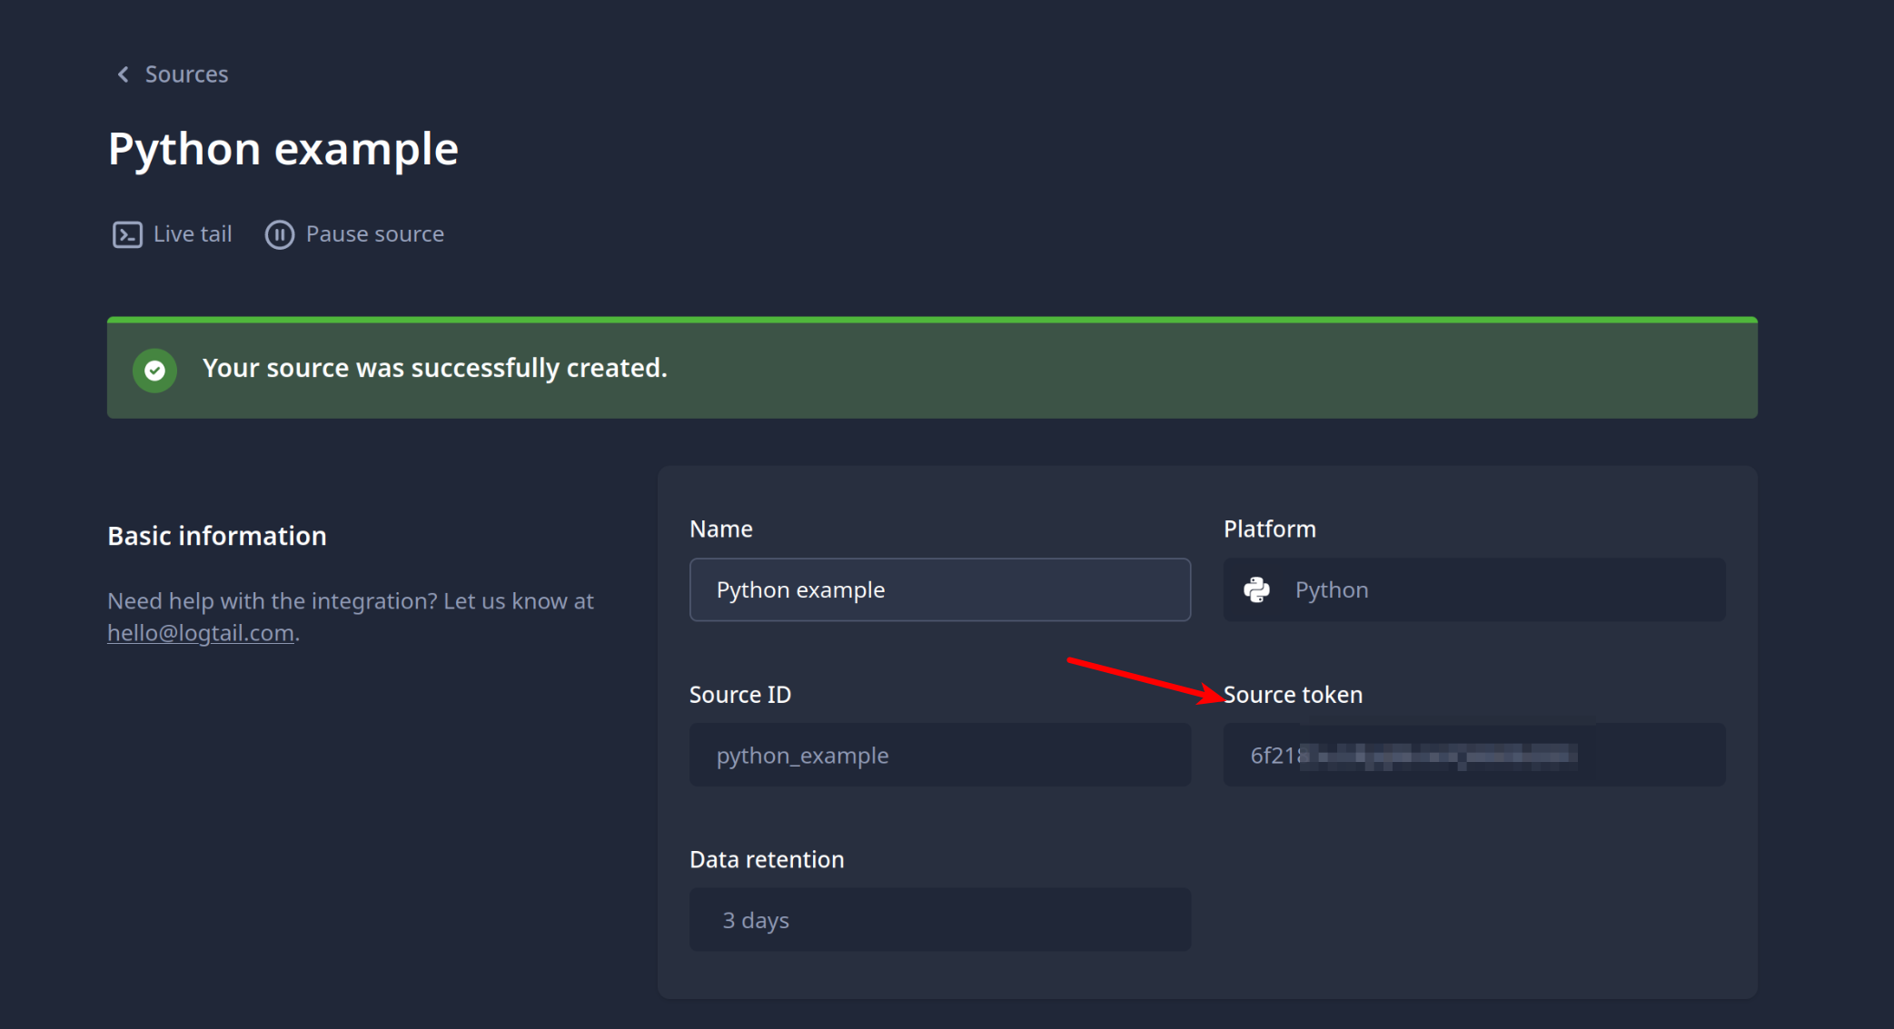Toggle live tailing for this source
This screenshot has width=1894, height=1029.
172,233
